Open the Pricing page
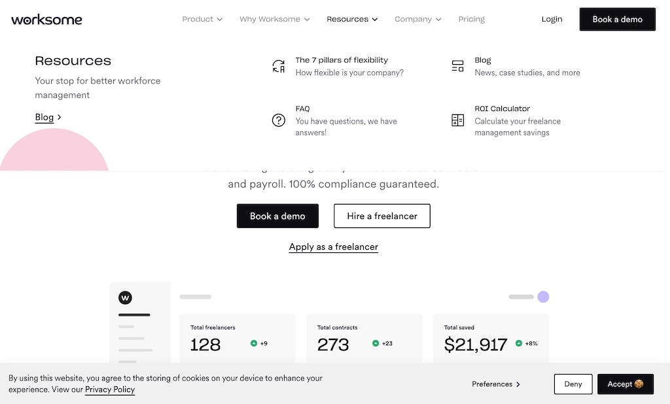This screenshot has height=404, width=670. click(x=471, y=19)
